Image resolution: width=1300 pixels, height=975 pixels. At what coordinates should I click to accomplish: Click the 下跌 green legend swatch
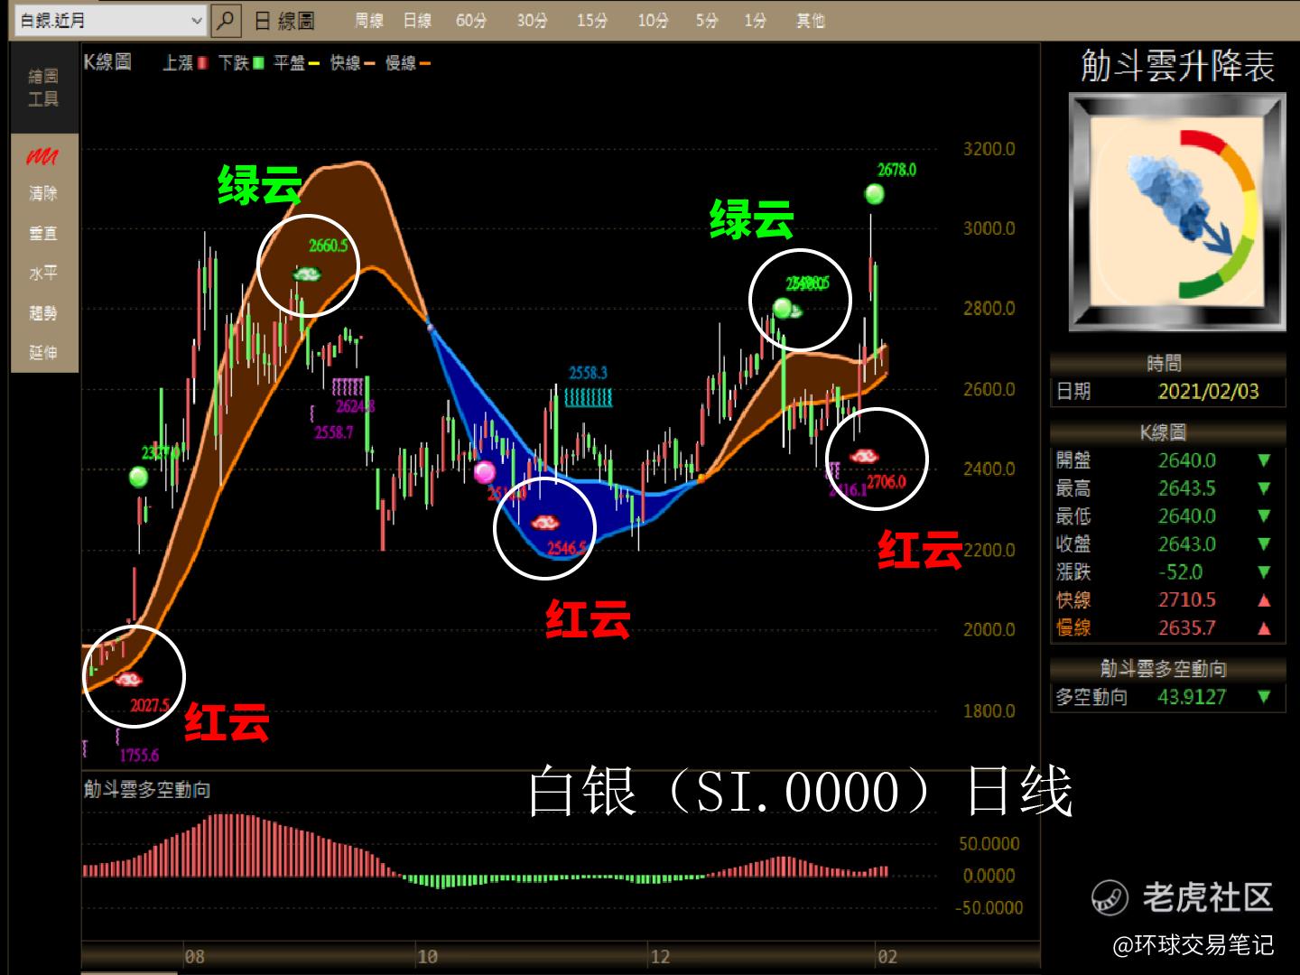[x=258, y=62]
